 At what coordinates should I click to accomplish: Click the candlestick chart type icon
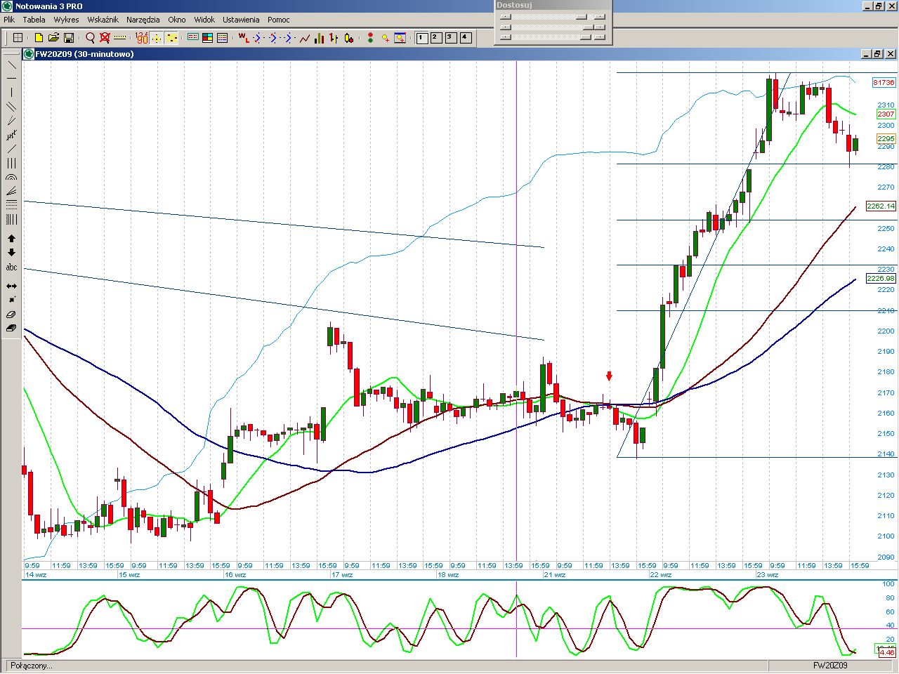(349, 37)
